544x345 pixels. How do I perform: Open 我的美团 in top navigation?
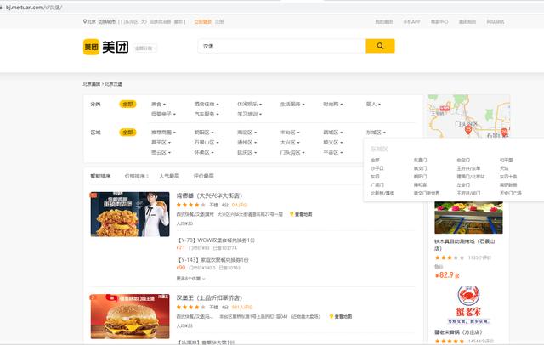(383, 21)
